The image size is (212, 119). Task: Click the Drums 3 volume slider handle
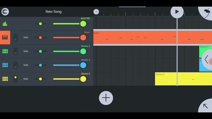point(83,65)
